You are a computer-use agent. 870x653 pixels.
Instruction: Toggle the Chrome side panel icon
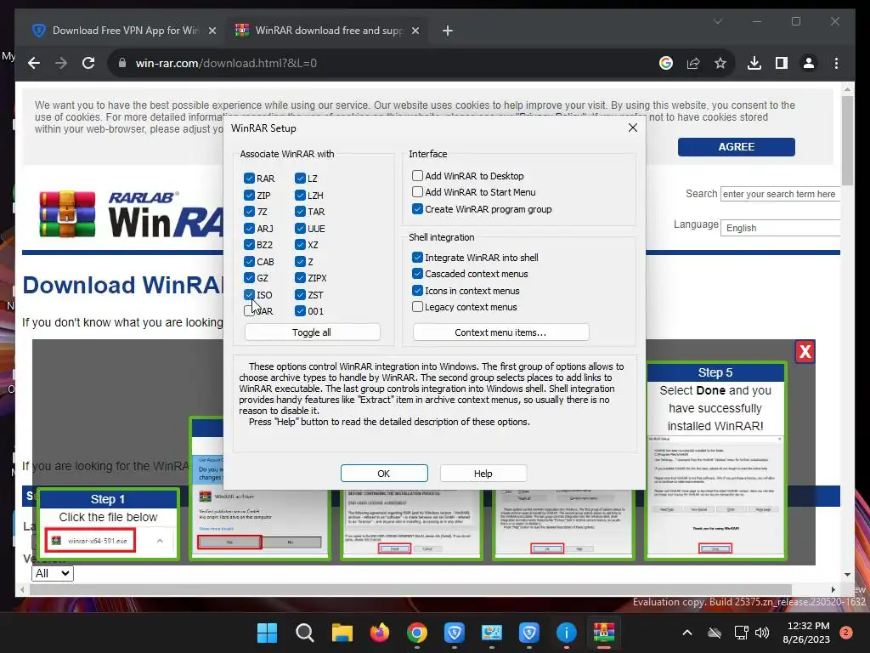click(x=782, y=63)
